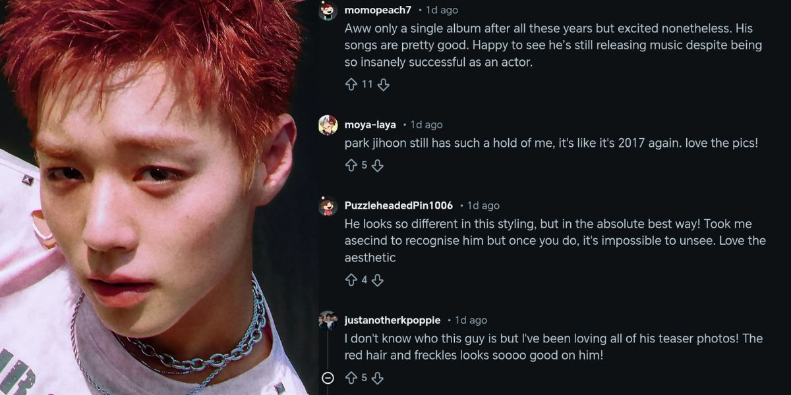Downvote momopeach7's comment

point(384,84)
